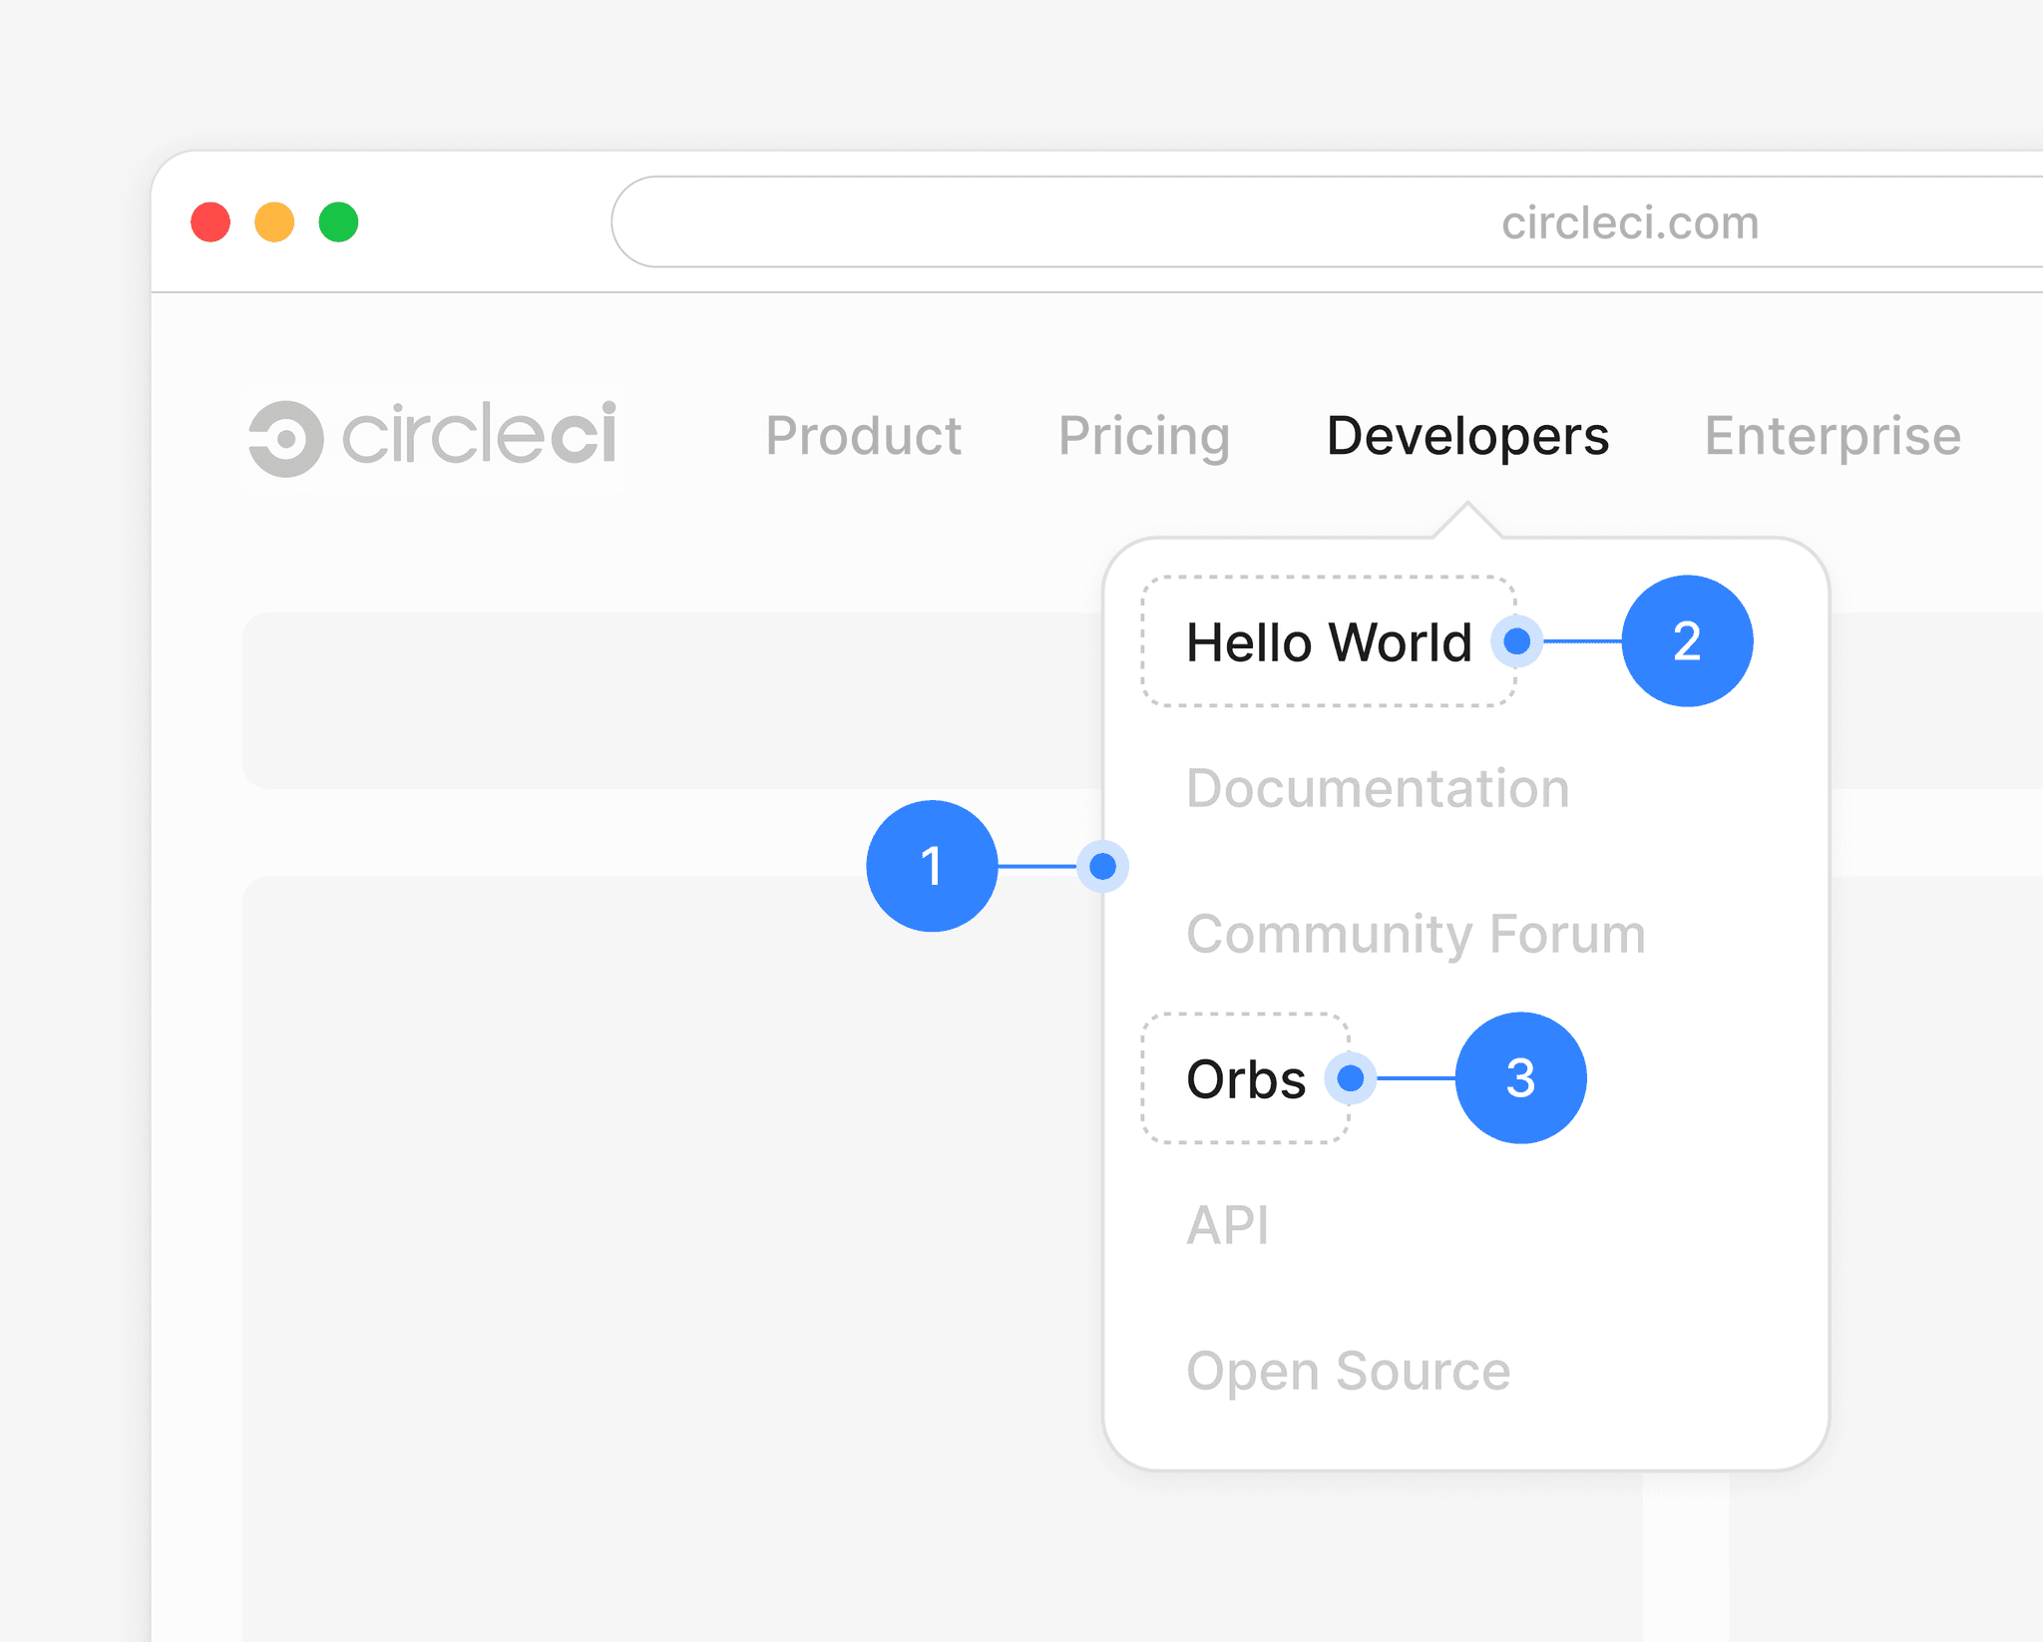Visit the Community Forum link
Screen dimensions: 2043x1642
tap(1415, 934)
